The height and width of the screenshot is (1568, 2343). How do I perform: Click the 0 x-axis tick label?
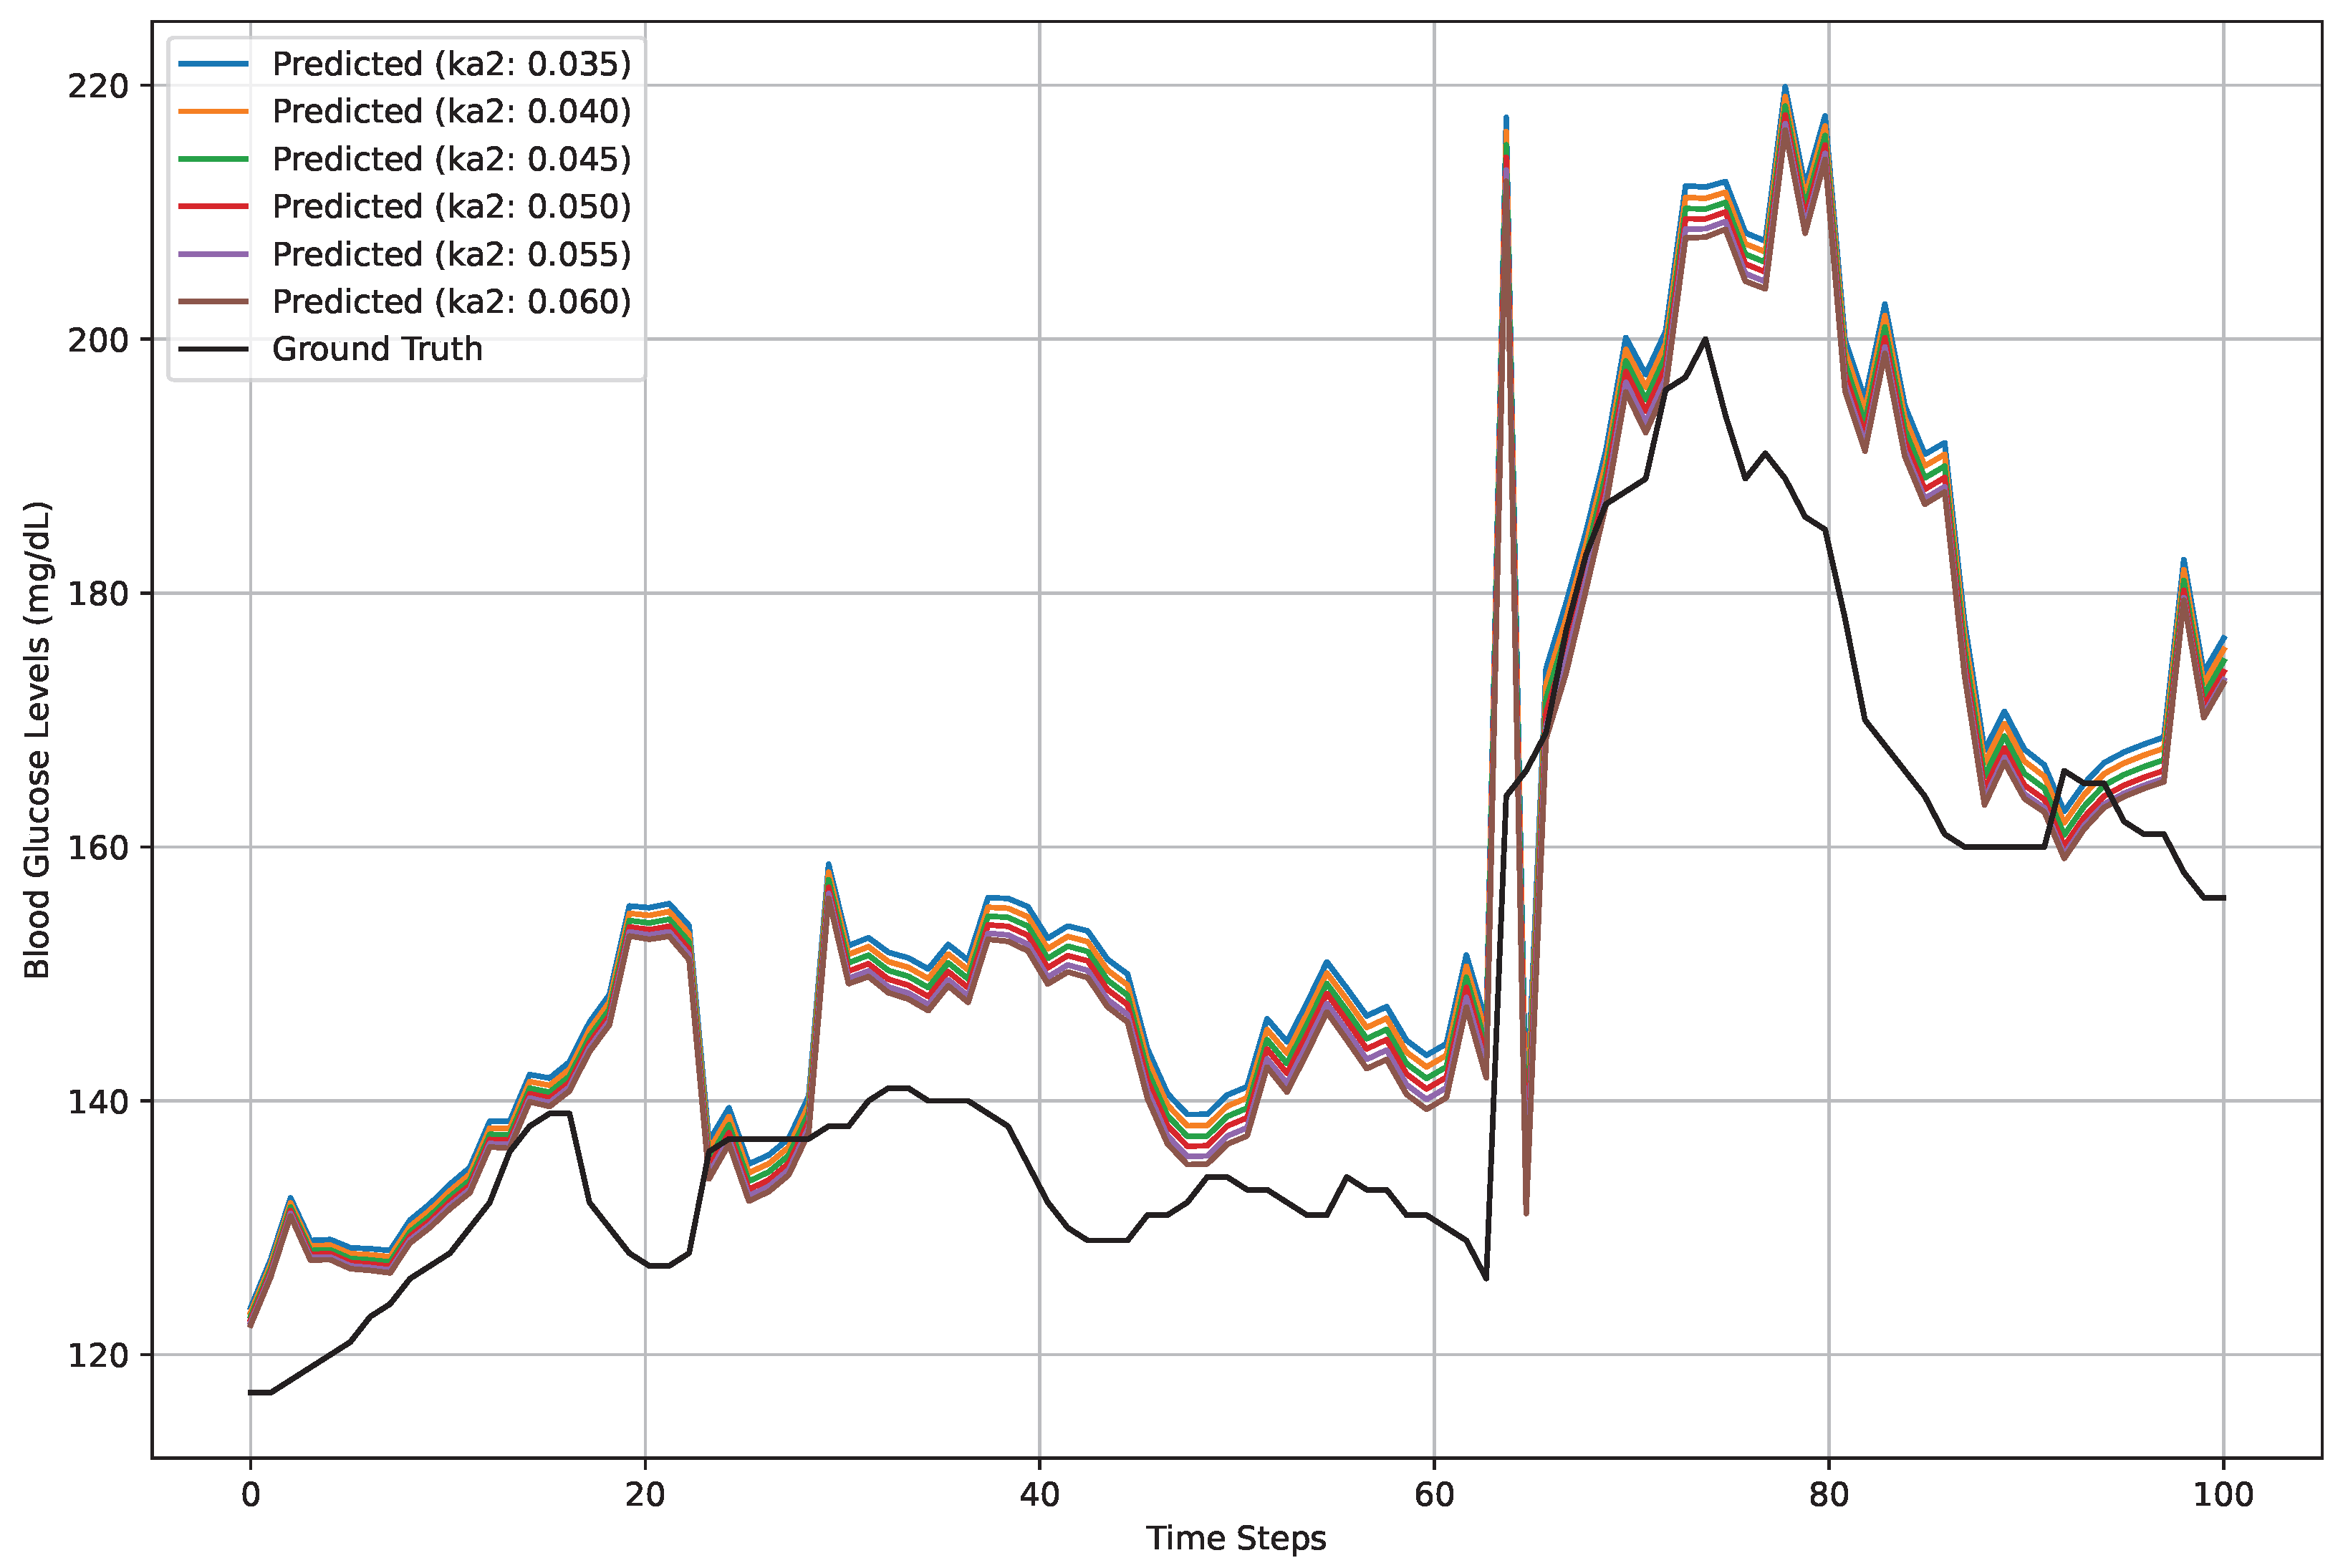pyautogui.click(x=250, y=1495)
